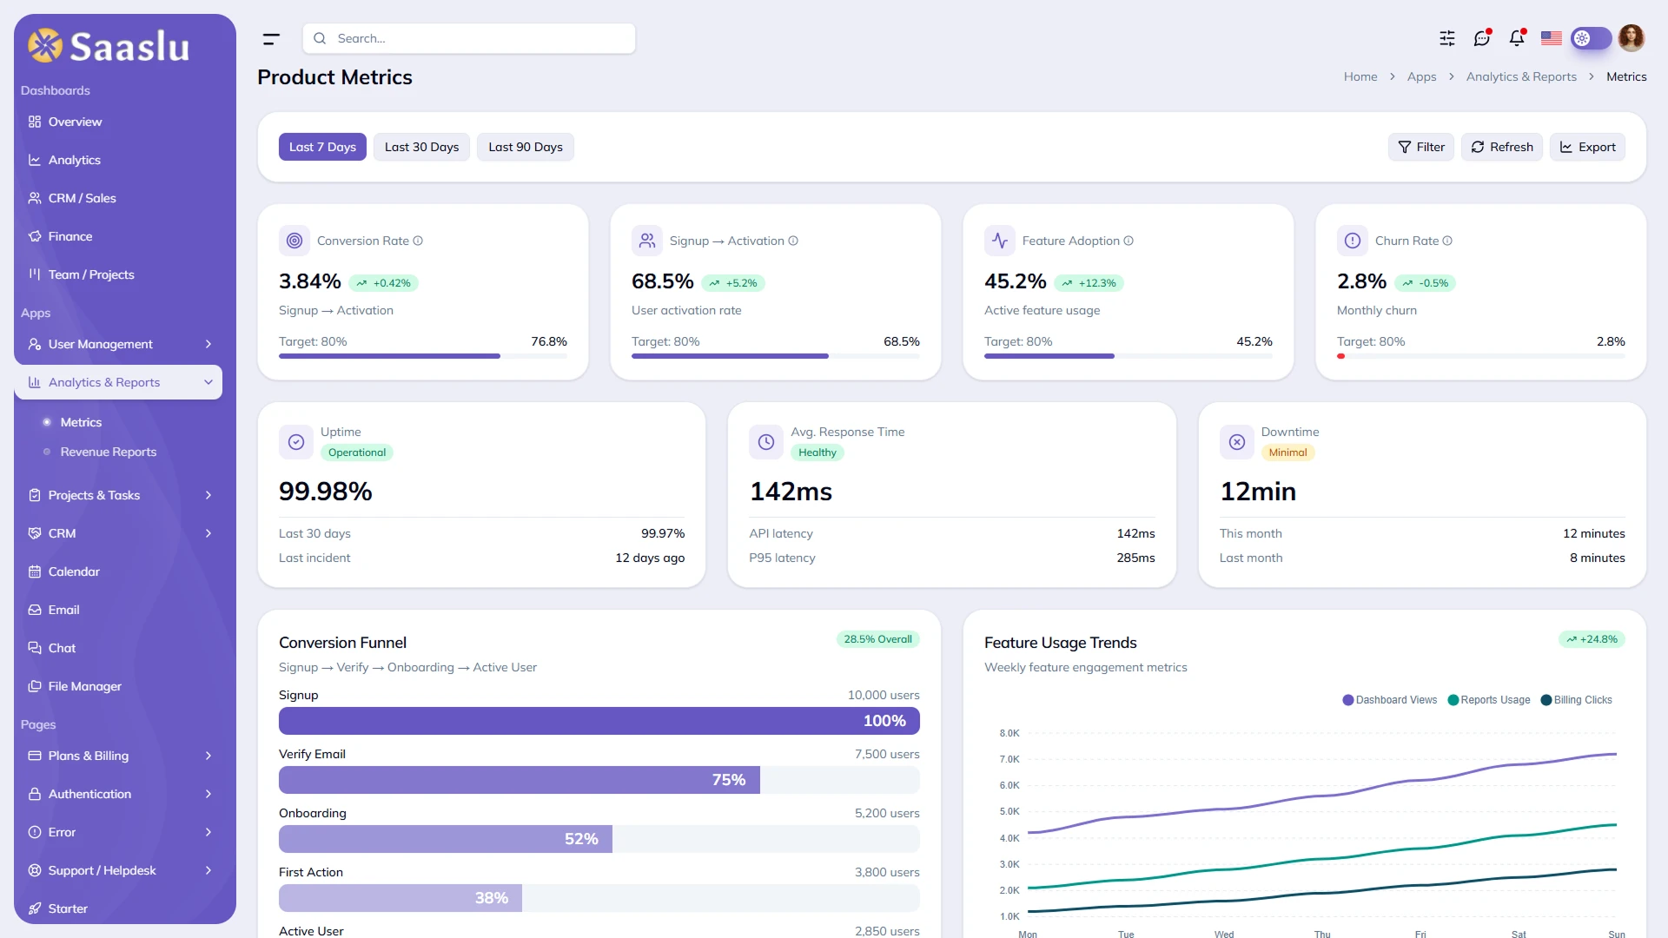Image resolution: width=1668 pixels, height=938 pixels.
Task: Click the Calendar sidebar icon
Action: tap(35, 571)
